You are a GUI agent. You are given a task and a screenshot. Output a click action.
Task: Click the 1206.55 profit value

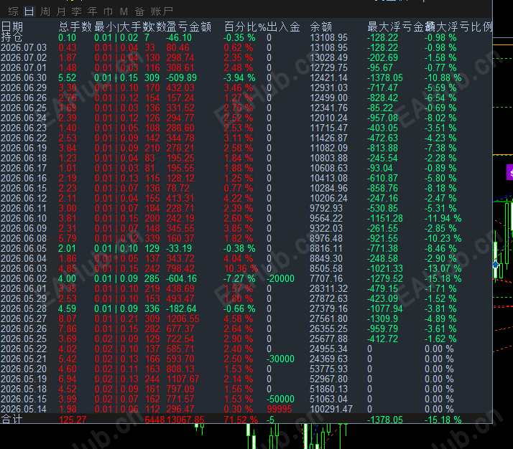click(x=183, y=318)
